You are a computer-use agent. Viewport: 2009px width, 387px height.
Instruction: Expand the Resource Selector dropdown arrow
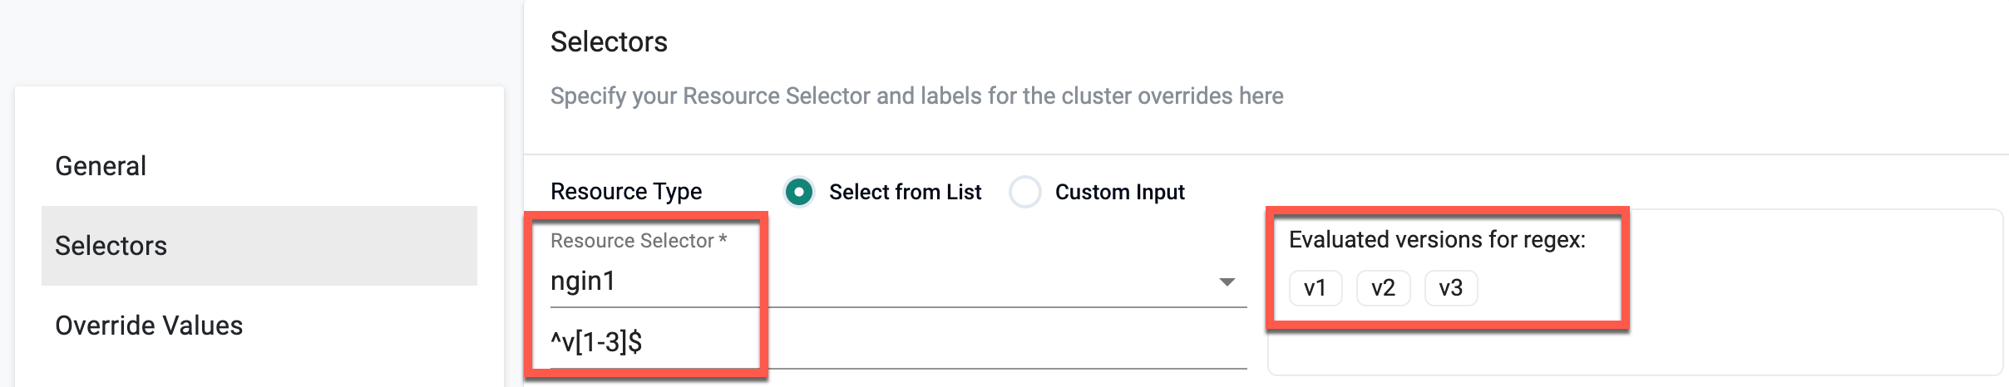1227,282
